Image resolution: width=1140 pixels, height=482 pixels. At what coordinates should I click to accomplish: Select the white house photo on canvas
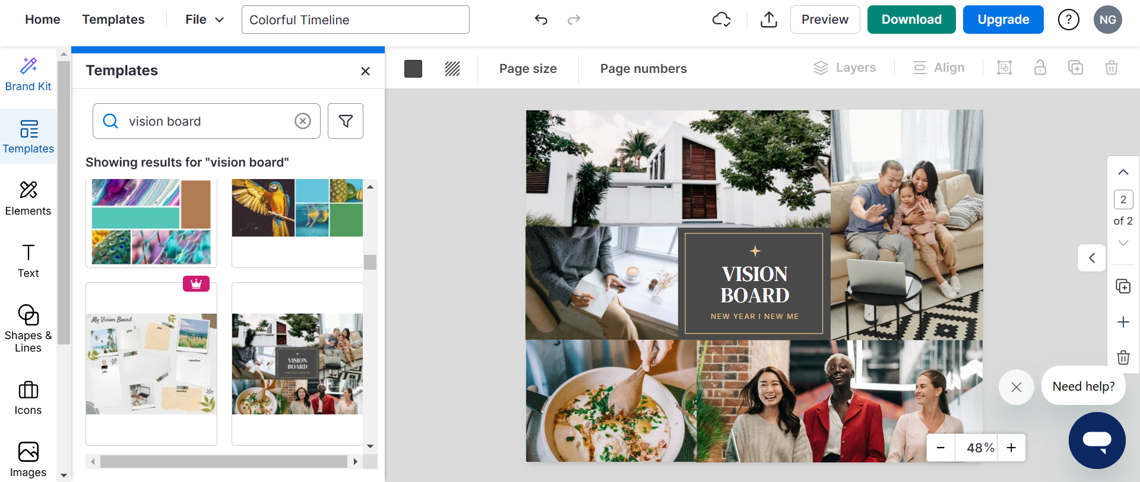(x=678, y=168)
